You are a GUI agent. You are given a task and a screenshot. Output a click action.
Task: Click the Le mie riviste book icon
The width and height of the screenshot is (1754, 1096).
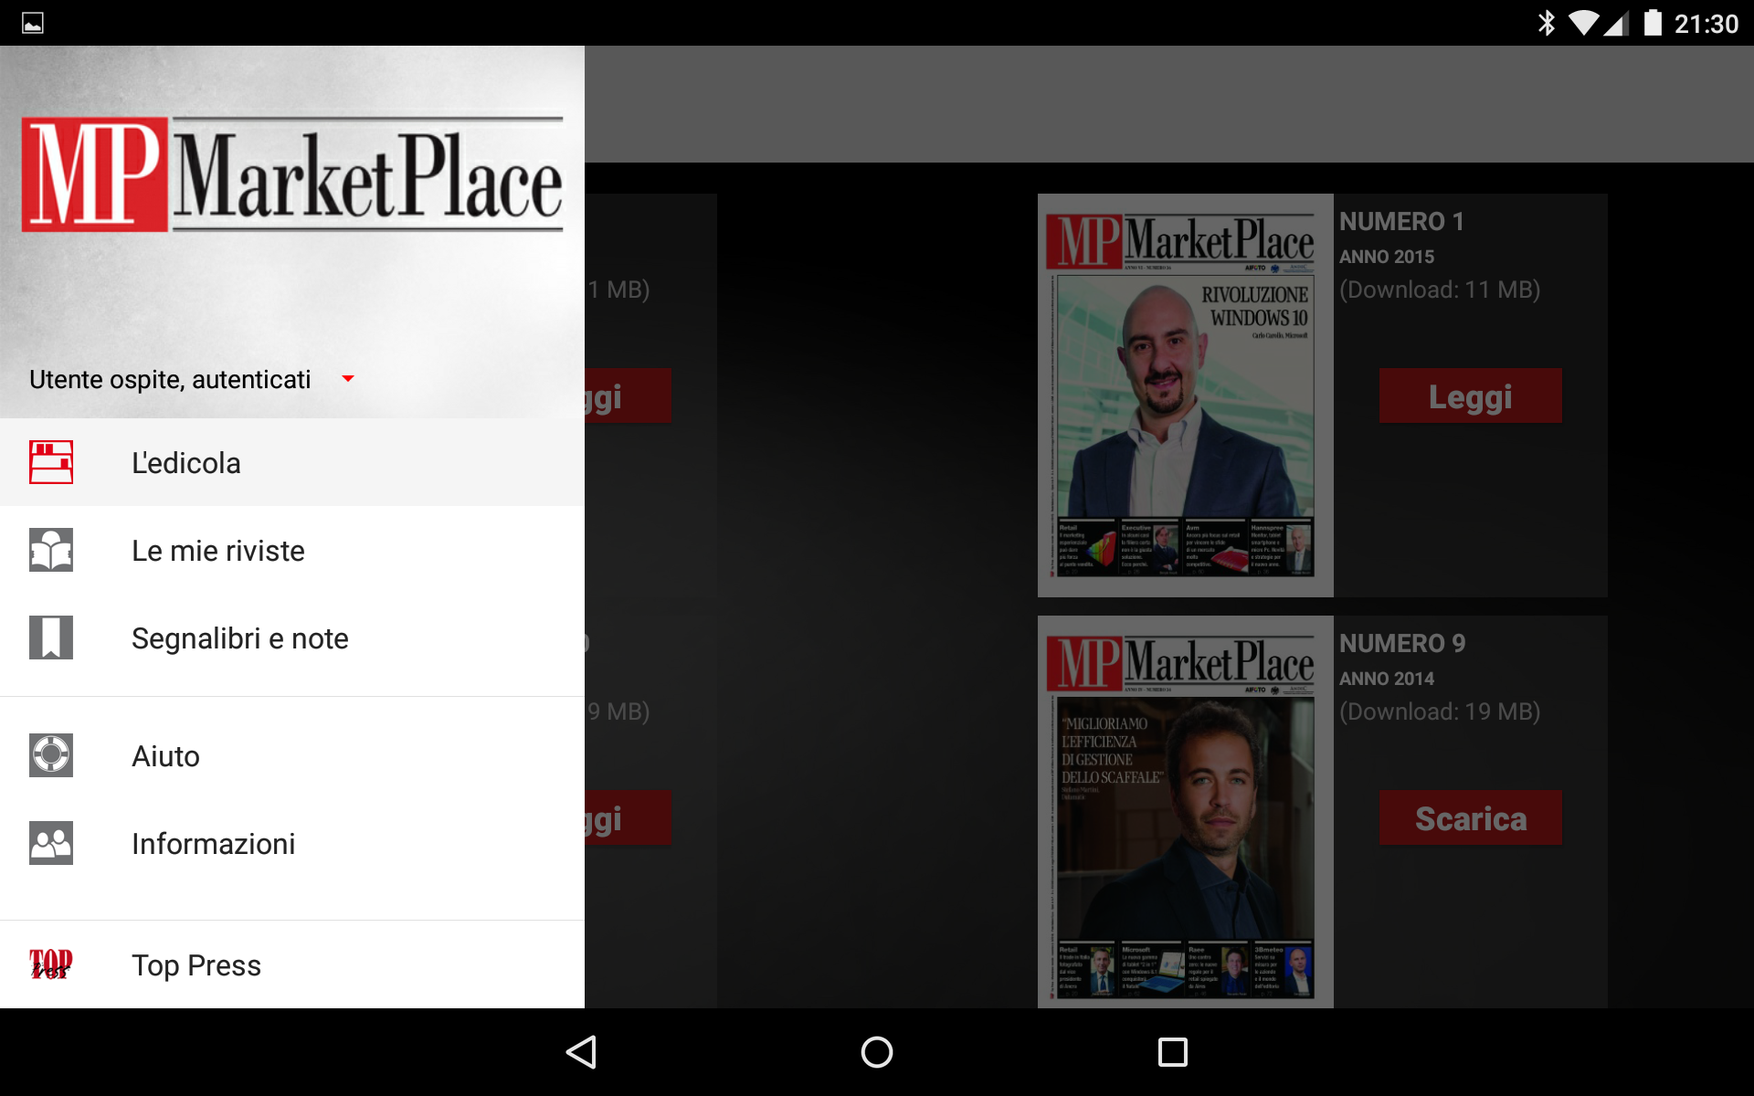[x=51, y=550]
